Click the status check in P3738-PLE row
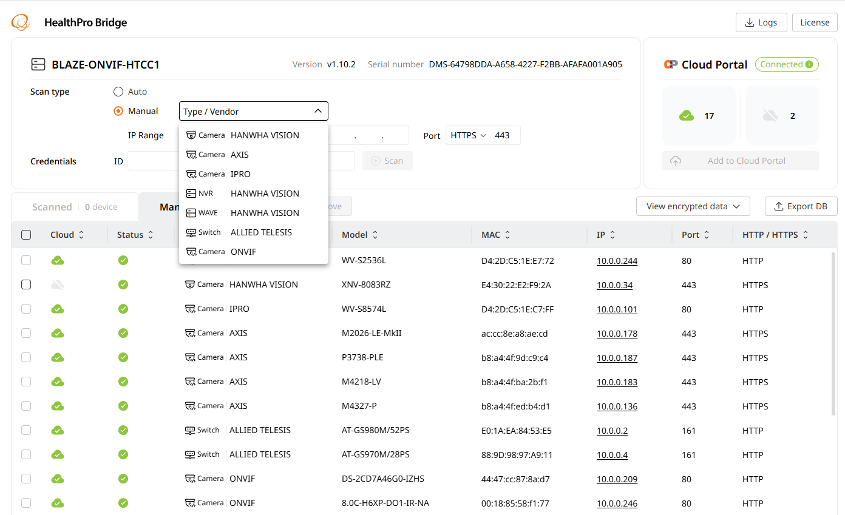Viewport: 845px width, 515px height. point(123,357)
